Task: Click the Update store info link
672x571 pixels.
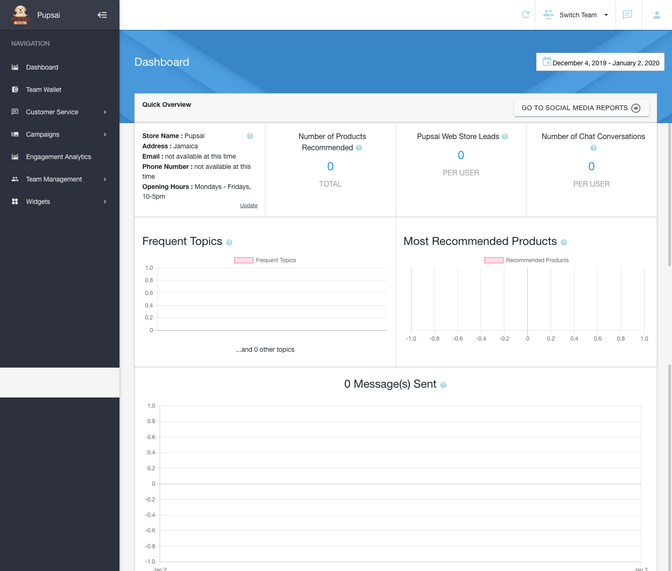Action: click(x=249, y=206)
